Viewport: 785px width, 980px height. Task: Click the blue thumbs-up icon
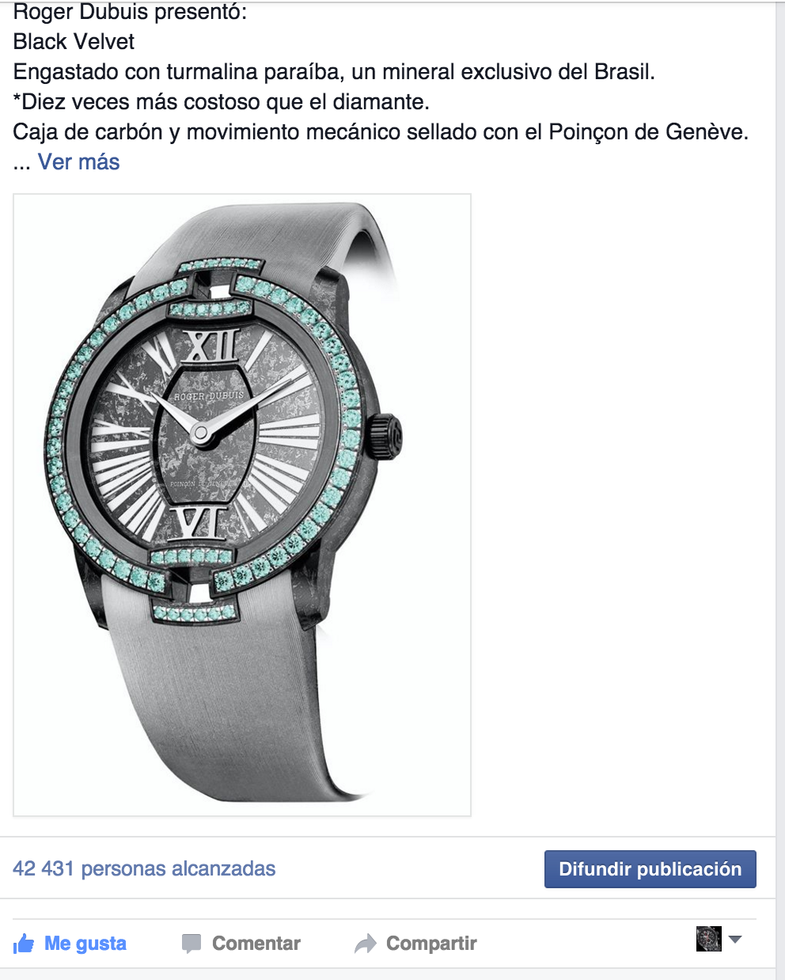(x=24, y=944)
